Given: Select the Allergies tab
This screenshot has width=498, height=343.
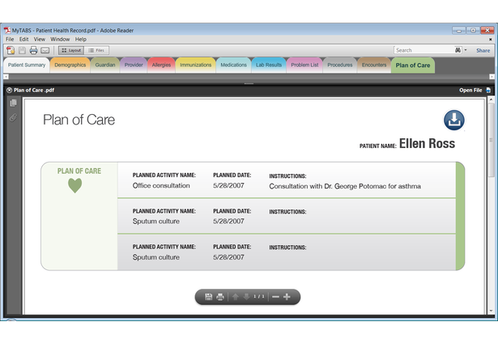Looking at the screenshot, I should tap(161, 65).
